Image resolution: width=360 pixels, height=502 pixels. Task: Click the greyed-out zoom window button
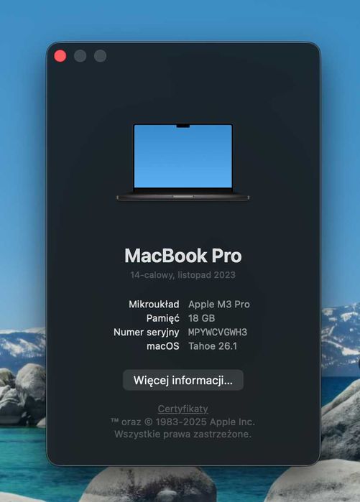(101, 56)
